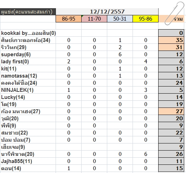Image resolution: width=186 pixels, height=173 pixels.
Task: Click the 86-95 value 1 in NINJALEK row
Action: click(68, 90)
